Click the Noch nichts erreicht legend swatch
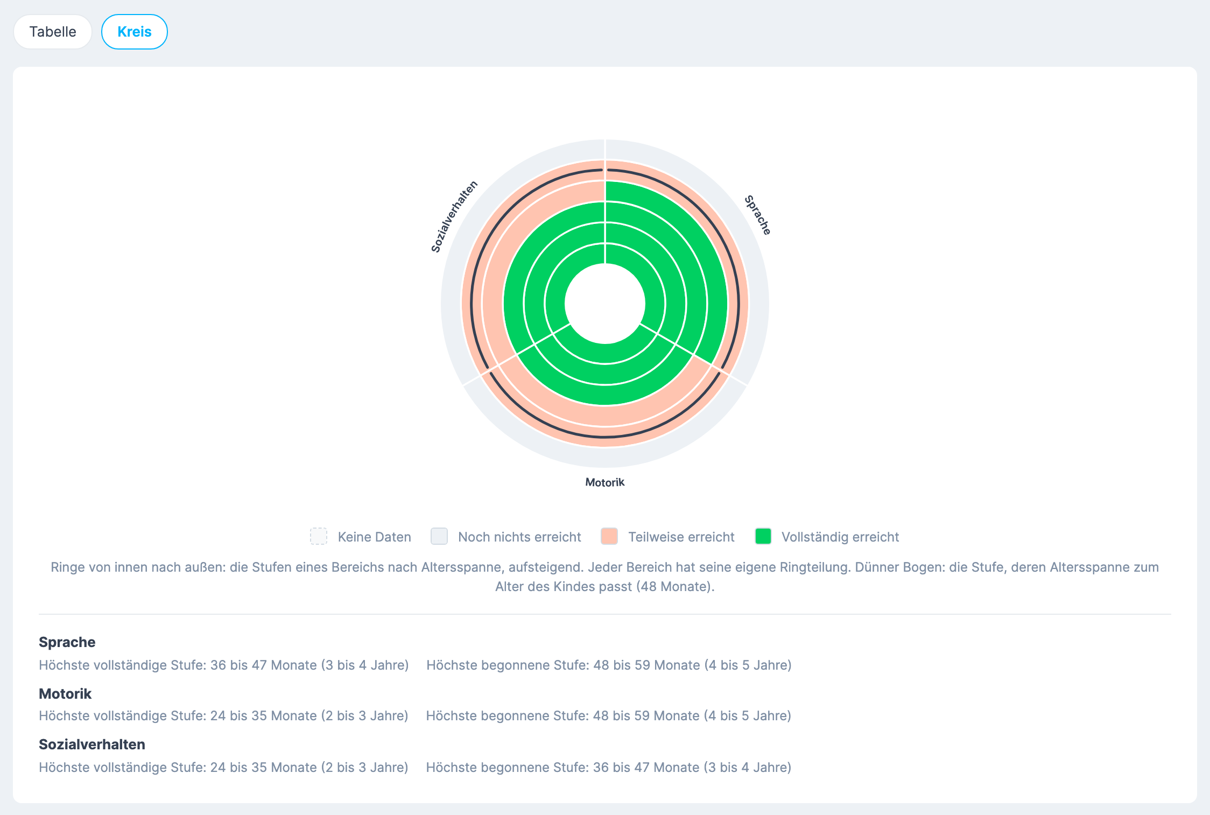The height and width of the screenshot is (815, 1210). click(439, 536)
